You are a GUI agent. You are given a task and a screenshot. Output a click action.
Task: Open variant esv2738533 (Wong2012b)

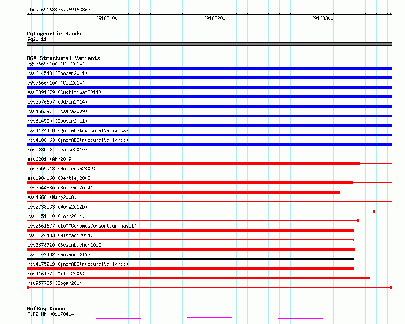pyautogui.click(x=57, y=207)
